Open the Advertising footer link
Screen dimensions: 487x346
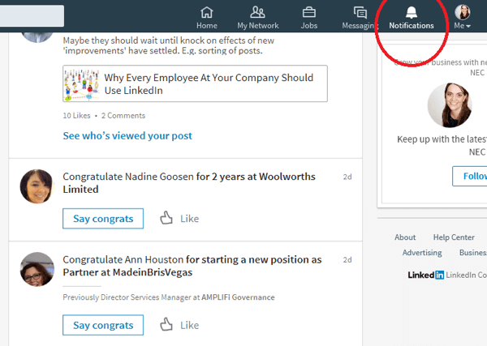(422, 253)
